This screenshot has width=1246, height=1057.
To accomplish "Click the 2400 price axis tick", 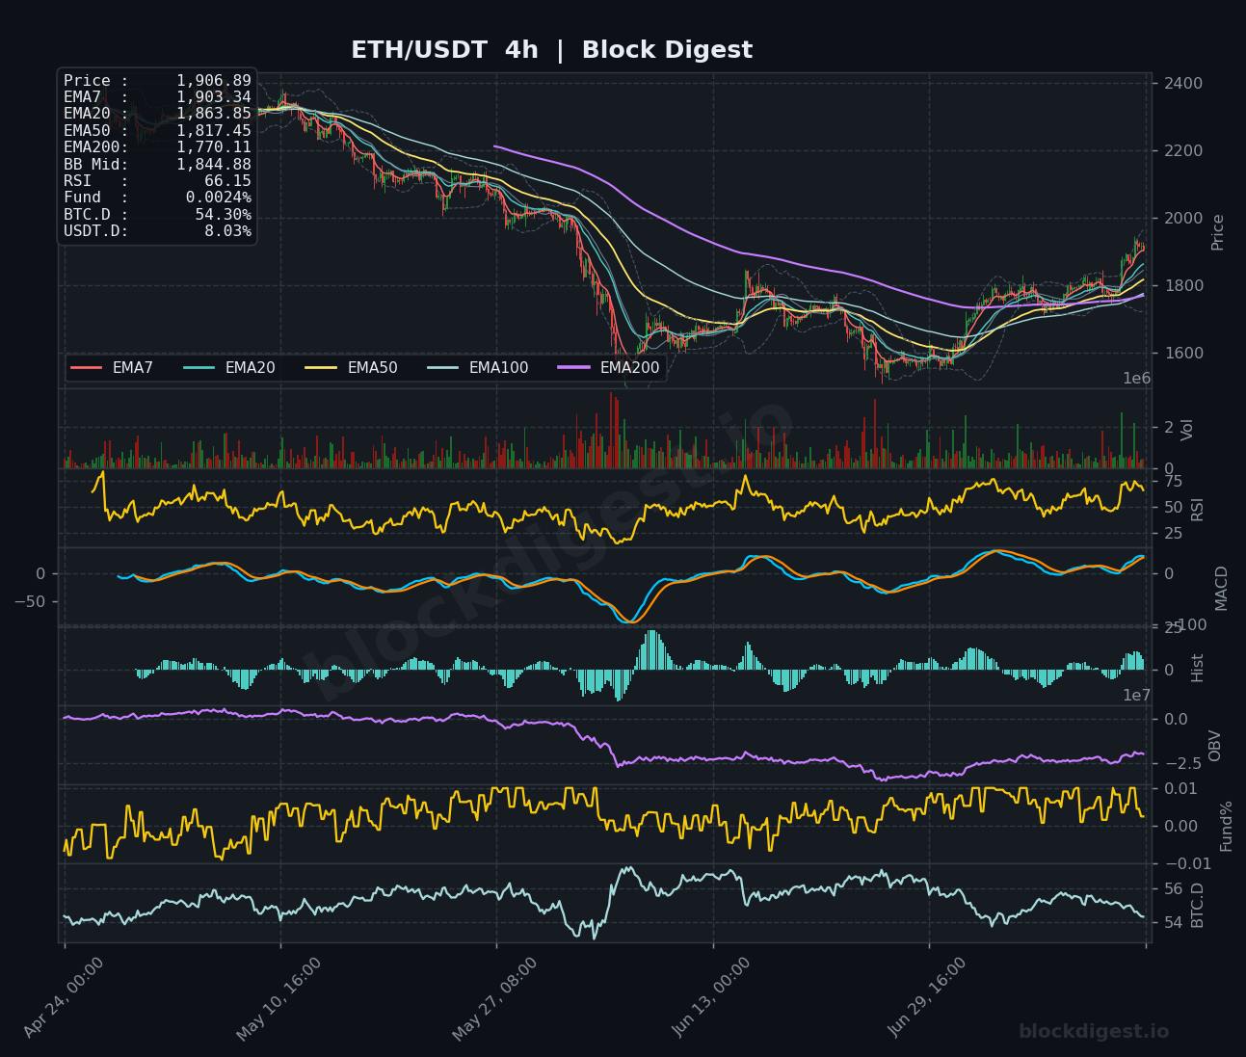I will (1183, 84).
